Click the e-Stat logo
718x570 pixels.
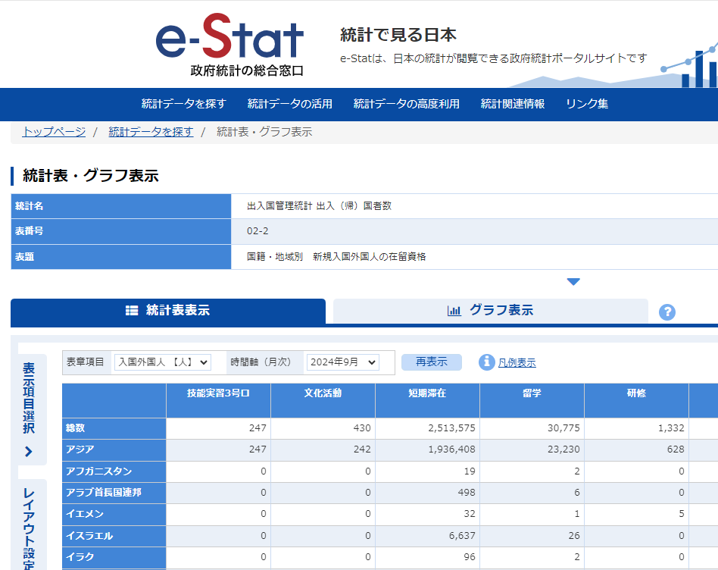[229, 45]
